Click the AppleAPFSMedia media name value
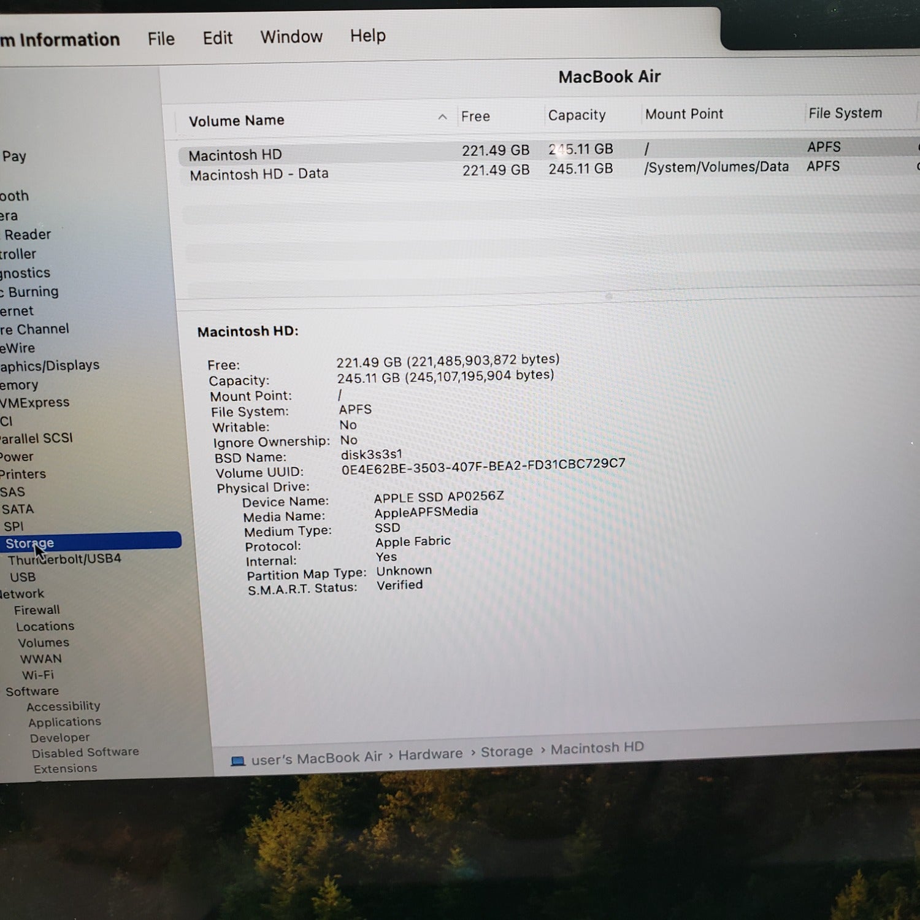Image resolution: width=920 pixels, height=920 pixels. coord(426,512)
